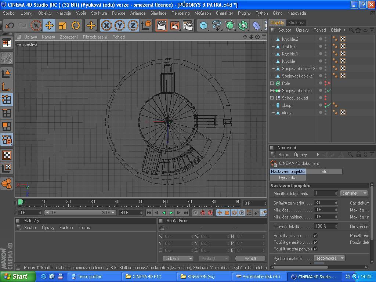Open the viewport Kamery menu

48,37
